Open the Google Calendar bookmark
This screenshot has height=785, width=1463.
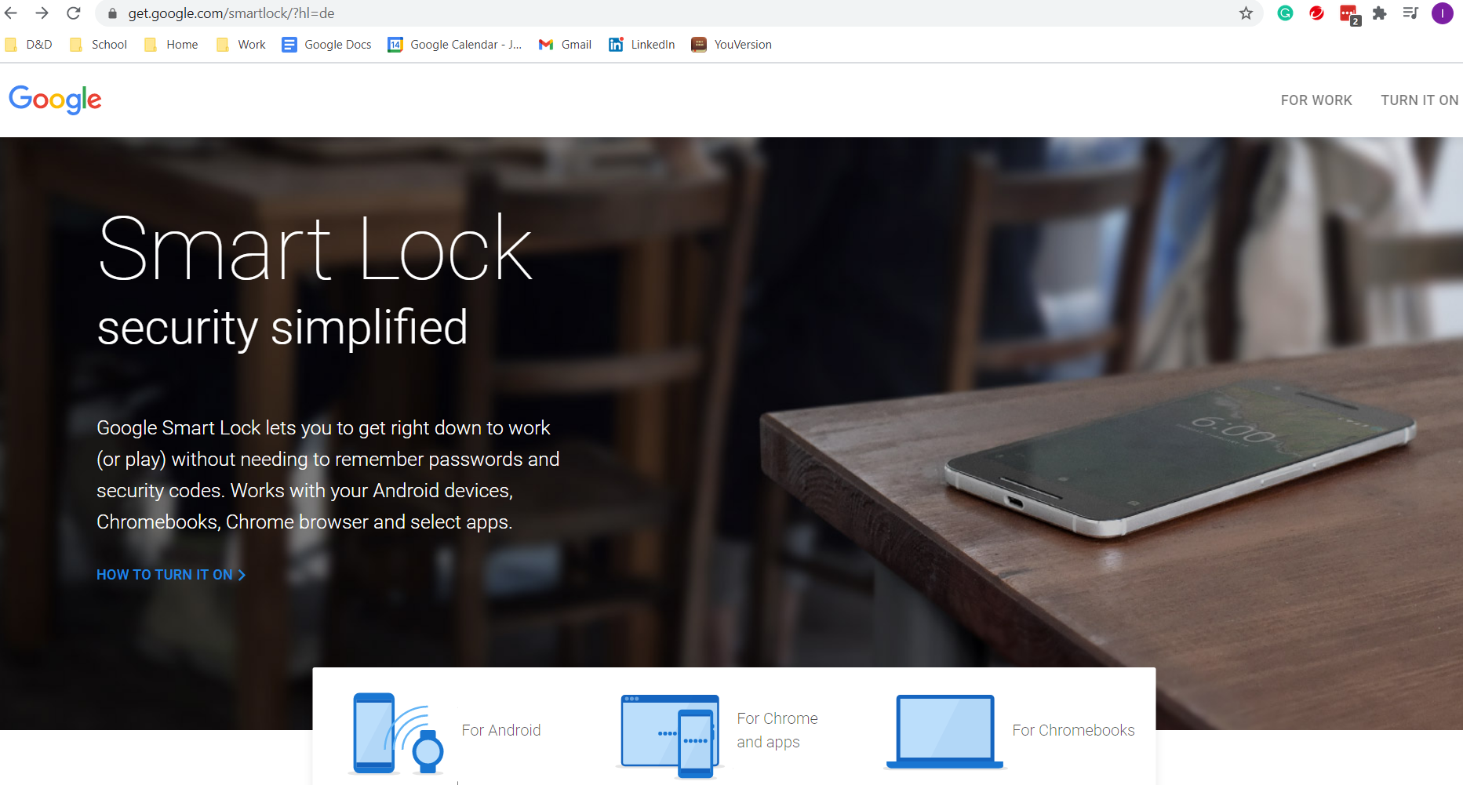455,45
